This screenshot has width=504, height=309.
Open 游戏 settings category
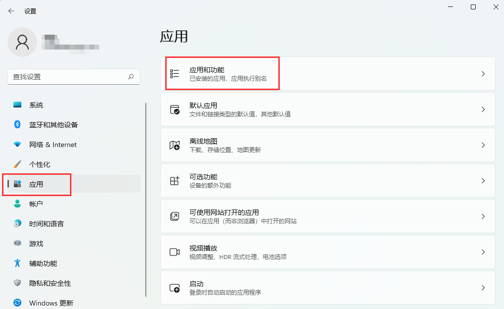coord(74,243)
